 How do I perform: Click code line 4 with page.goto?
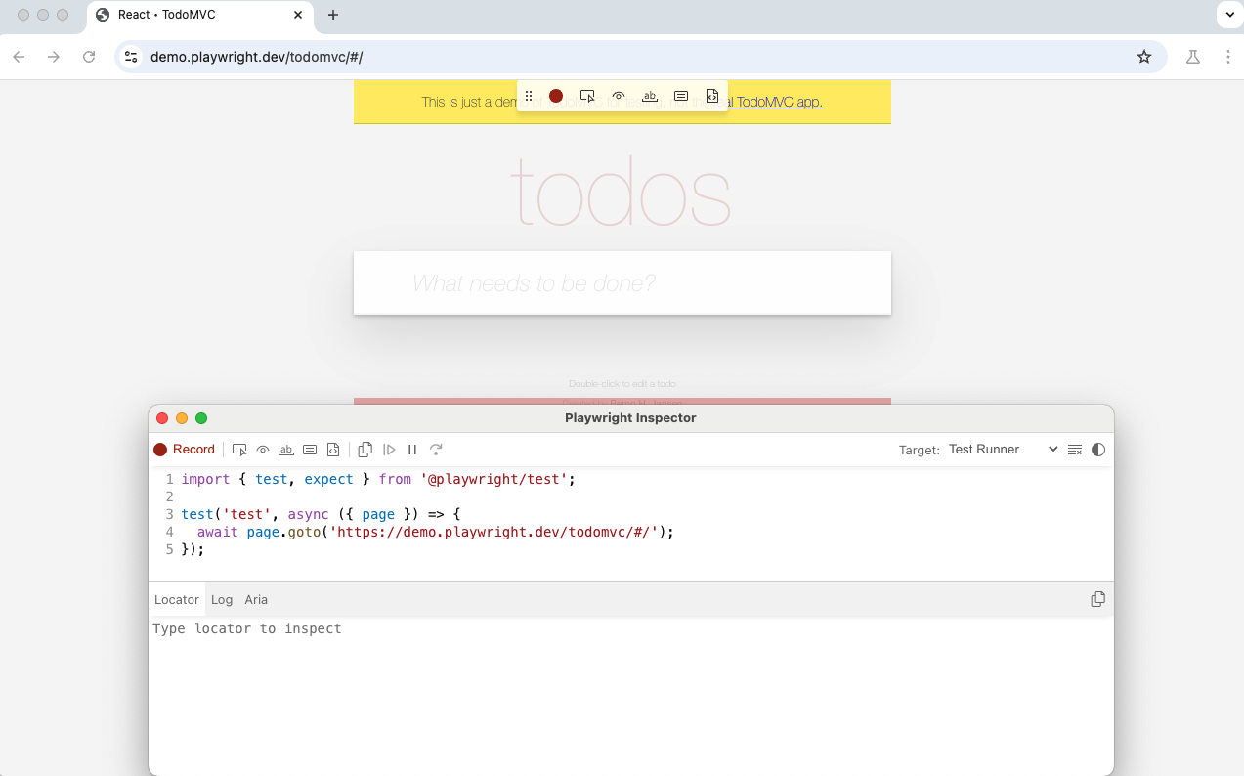[x=436, y=532]
